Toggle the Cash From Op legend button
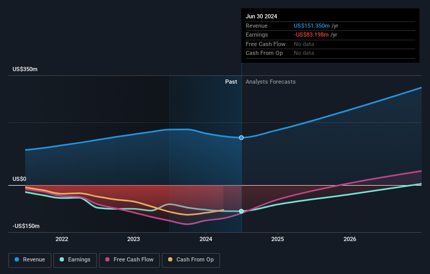The width and height of the screenshot is (430, 274). [191, 260]
